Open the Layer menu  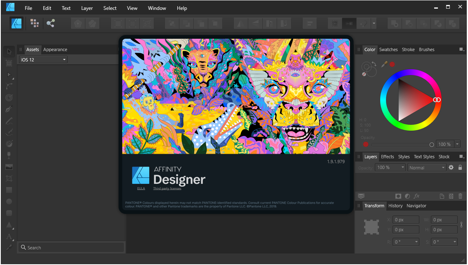click(x=87, y=8)
